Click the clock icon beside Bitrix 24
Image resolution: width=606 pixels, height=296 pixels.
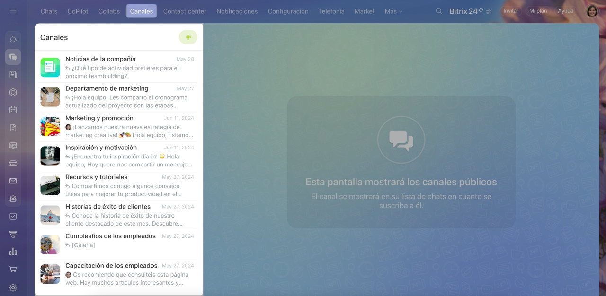[481, 10]
